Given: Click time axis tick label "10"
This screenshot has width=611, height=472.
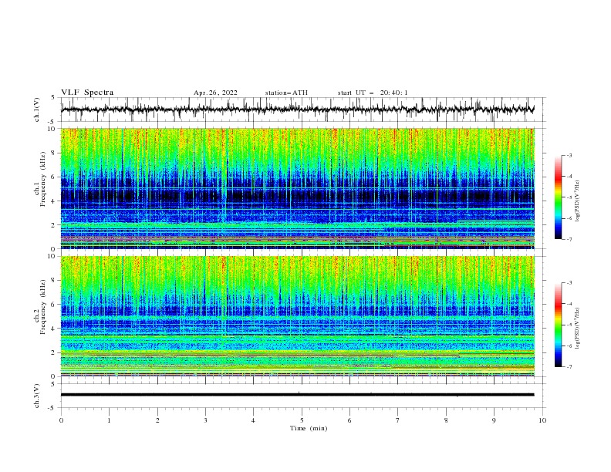Looking at the screenshot, I should coord(542,420).
